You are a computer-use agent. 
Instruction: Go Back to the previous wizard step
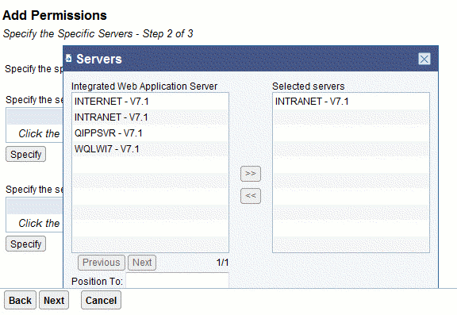click(20, 300)
